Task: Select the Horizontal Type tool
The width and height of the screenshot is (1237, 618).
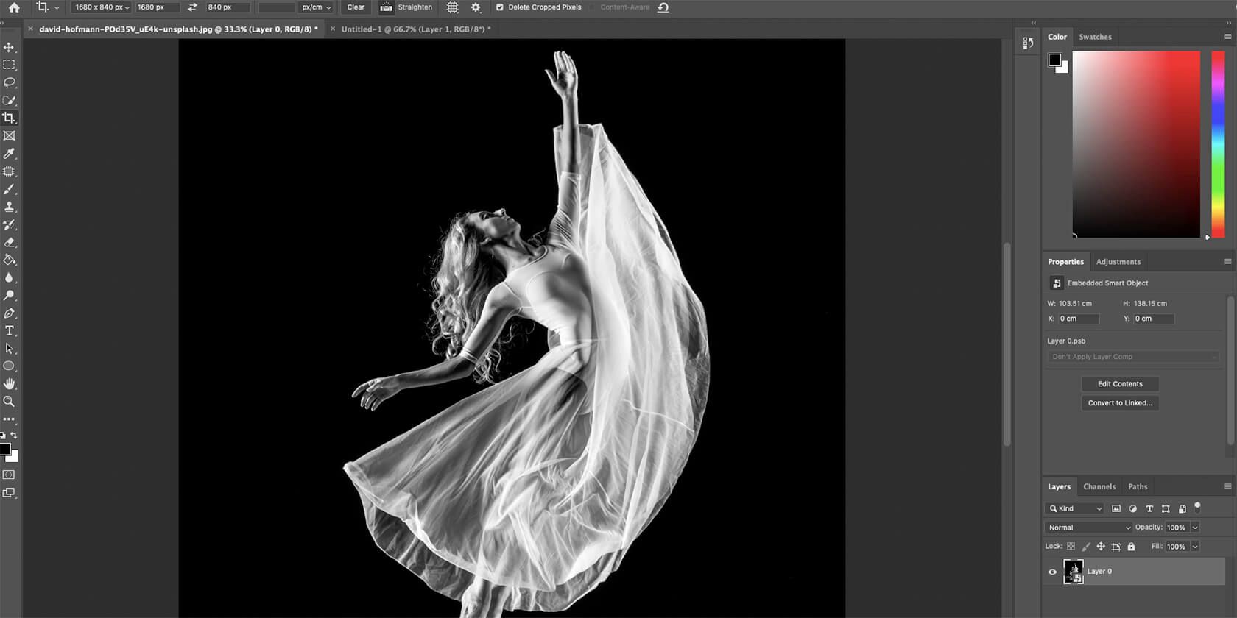Action: point(9,331)
